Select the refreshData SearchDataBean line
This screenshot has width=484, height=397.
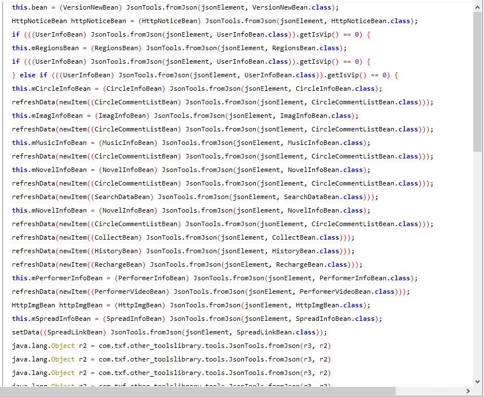pyautogui.click(x=195, y=197)
